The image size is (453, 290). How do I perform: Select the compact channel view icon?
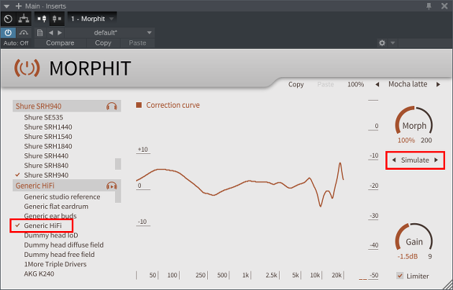[57, 19]
